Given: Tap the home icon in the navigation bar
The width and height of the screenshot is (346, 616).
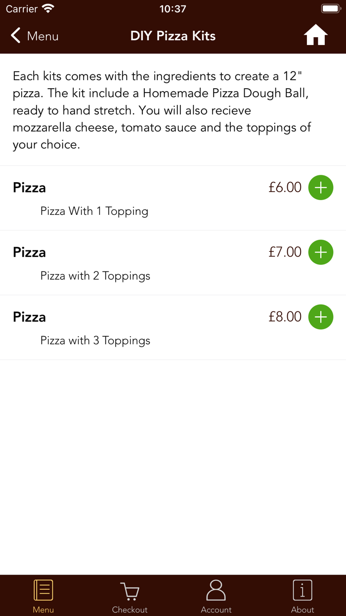Looking at the screenshot, I should pyautogui.click(x=315, y=35).
